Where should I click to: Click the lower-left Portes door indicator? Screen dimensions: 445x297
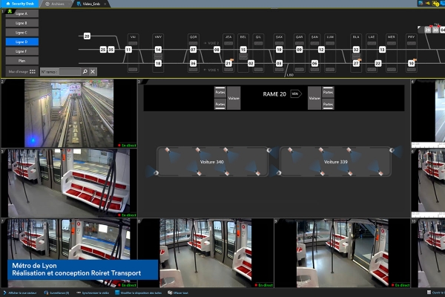(220, 104)
